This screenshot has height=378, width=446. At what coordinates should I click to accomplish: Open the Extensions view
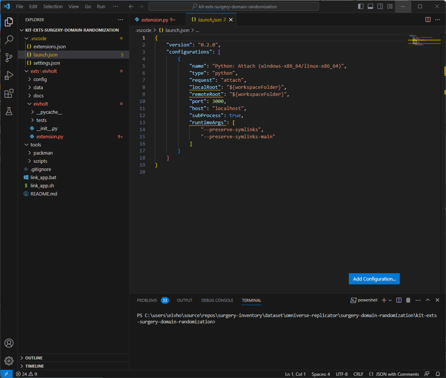[9, 93]
